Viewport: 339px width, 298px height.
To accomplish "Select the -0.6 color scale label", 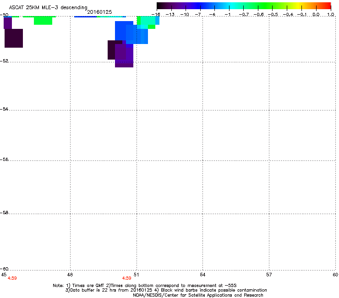I will (x=258, y=15).
